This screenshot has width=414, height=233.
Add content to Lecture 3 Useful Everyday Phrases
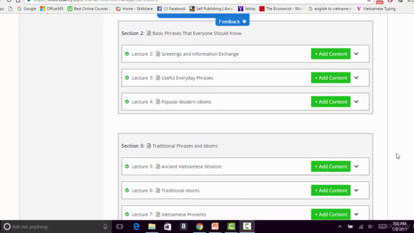coord(331,78)
